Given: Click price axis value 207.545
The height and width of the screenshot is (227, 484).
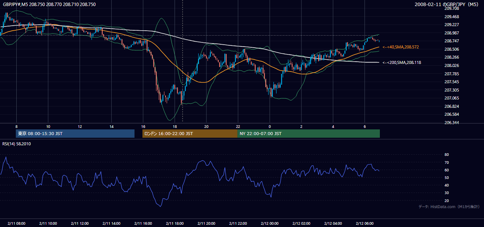Looking at the screenshot, I should [452, 82].
